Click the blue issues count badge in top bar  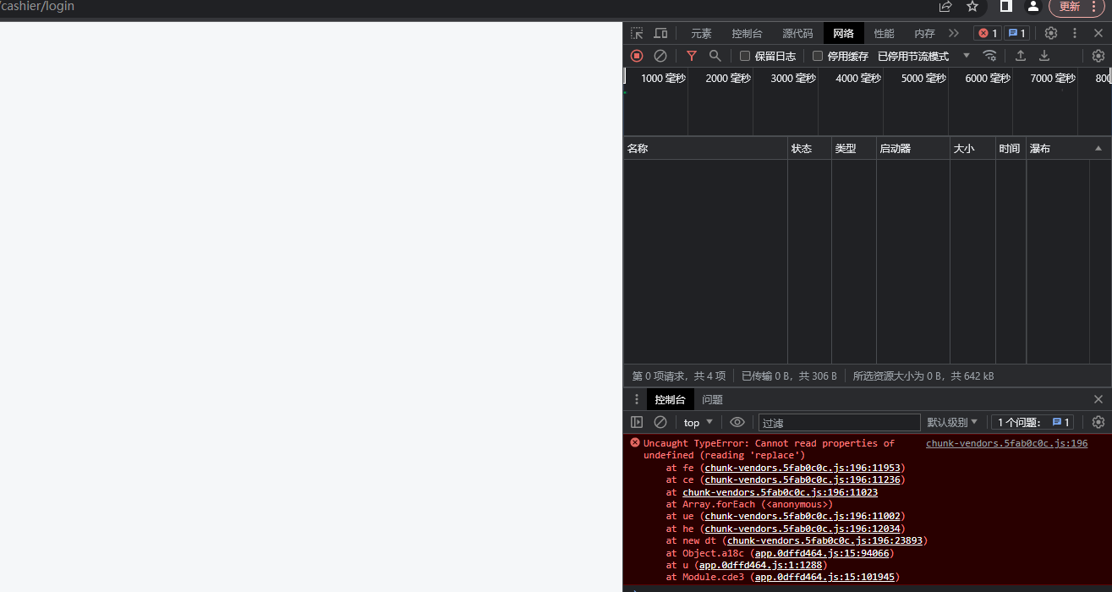[x=1016, y=33]
